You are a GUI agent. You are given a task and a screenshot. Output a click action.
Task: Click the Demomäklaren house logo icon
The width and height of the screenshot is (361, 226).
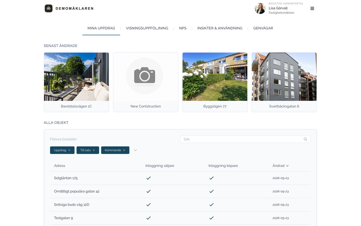tap(49, 8)
